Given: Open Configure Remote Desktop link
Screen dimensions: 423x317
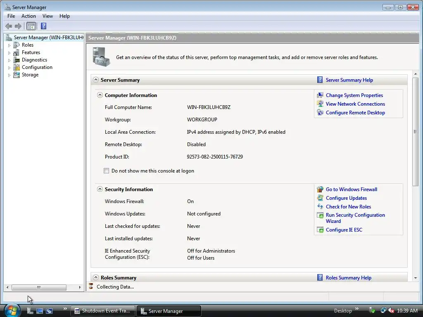Looking at the screenshot, I should tap(355, 112).
